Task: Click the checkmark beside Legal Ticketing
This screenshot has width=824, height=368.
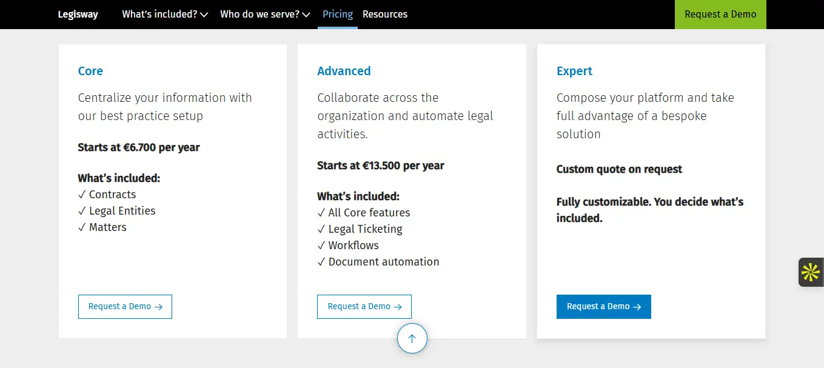Action: [321, 229]
